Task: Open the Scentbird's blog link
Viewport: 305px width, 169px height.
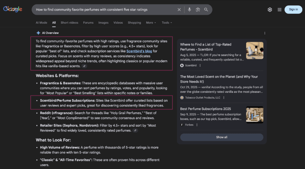Action: tap(139, 51)
